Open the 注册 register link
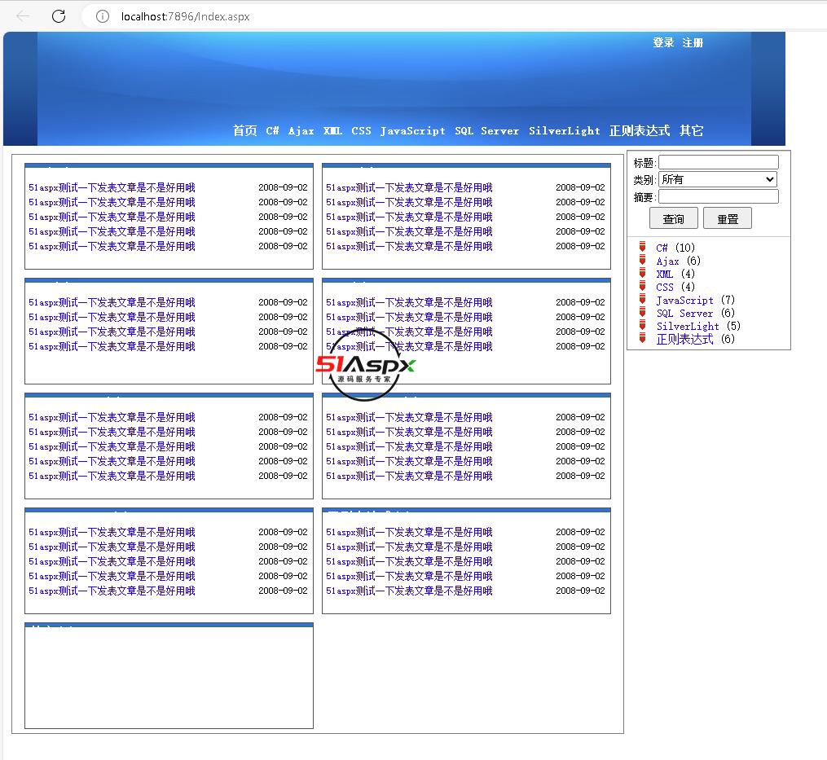The image size is (827, 760). pyautogui.click(x=693, y=42)
